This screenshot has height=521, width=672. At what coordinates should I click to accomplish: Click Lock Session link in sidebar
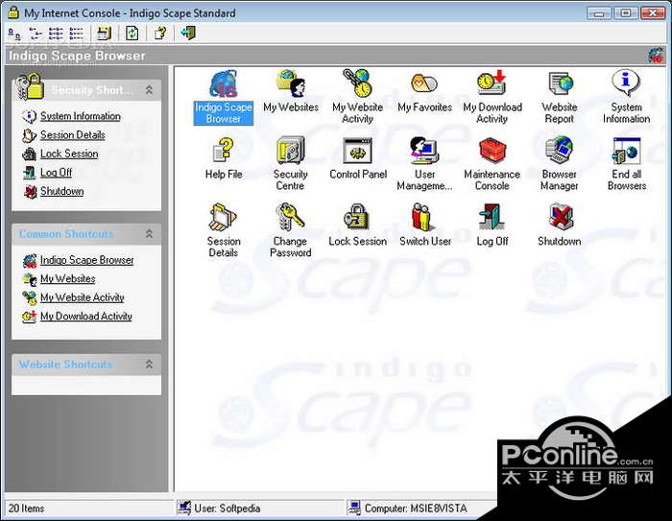pos(69,154)
